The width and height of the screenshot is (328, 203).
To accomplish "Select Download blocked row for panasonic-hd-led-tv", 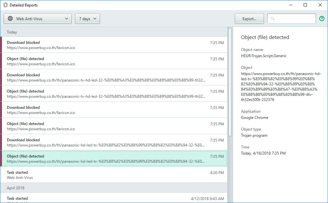I will 114,142.
